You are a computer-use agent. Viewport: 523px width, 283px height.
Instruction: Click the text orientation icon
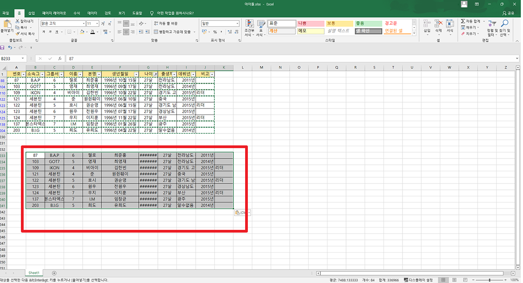pyautogui.click(x=141, y=23)
